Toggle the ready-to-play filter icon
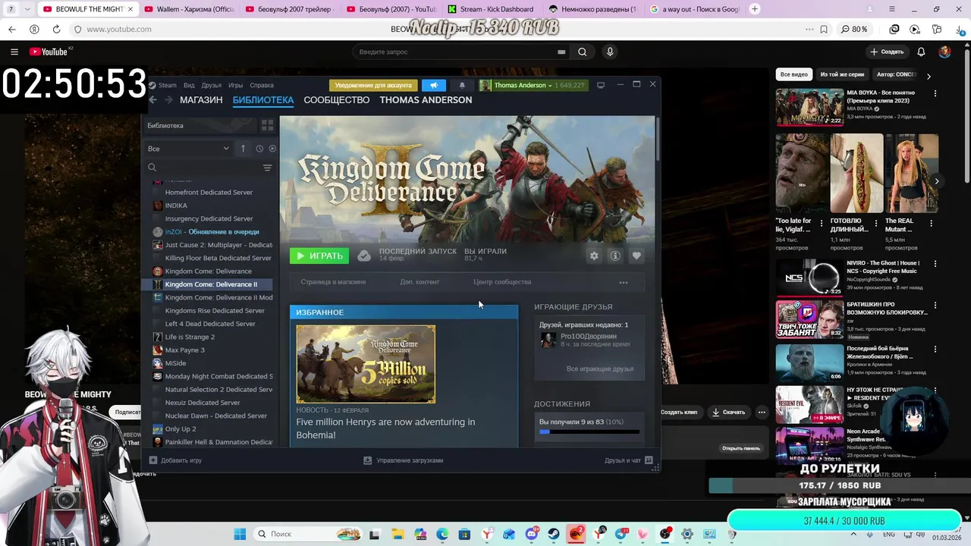971x546 pixels. tap(272, 149)
